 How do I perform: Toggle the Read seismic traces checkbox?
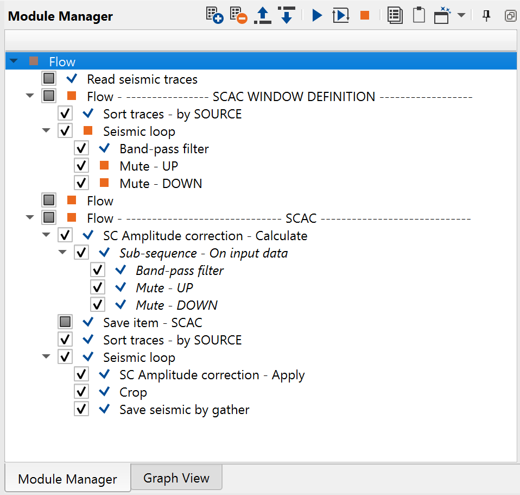pos(49,79)
